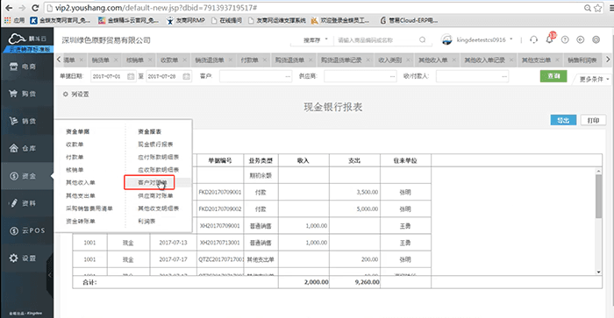Open the apps 应用 bookmark shortcut
The height and width of the screenshot is (318, 614).
(15, 20)
